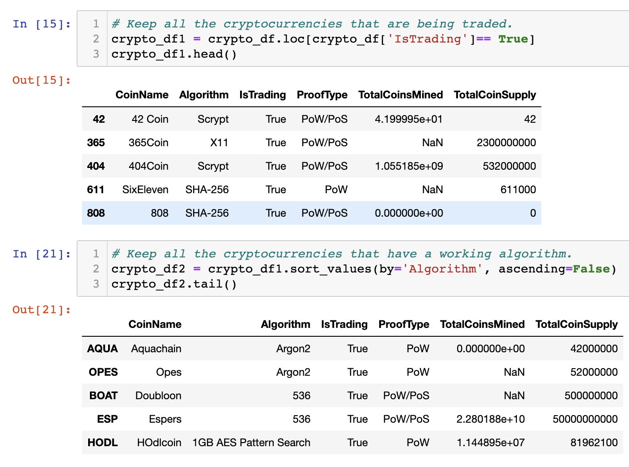The height and width of the screenshot is (467, 629).
Task: Click '1GB AES Pattern Search' algorithm cell
Action: pos(251,443)
